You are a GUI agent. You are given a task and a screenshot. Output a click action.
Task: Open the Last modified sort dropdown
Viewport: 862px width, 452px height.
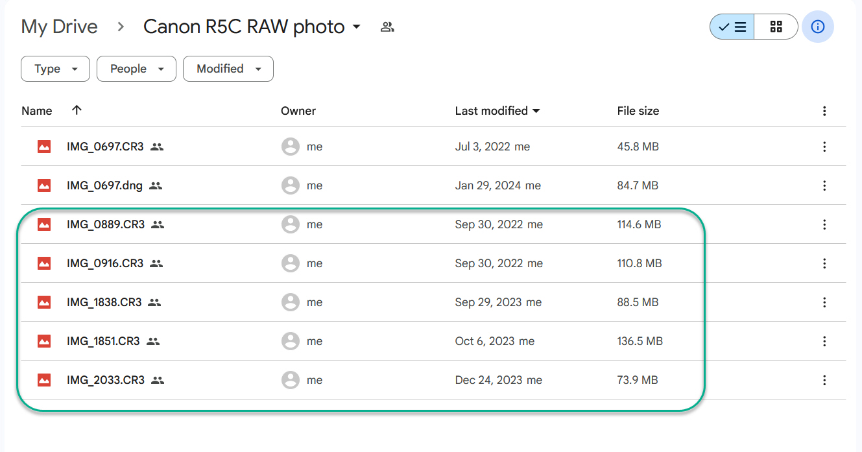point(497,111)
